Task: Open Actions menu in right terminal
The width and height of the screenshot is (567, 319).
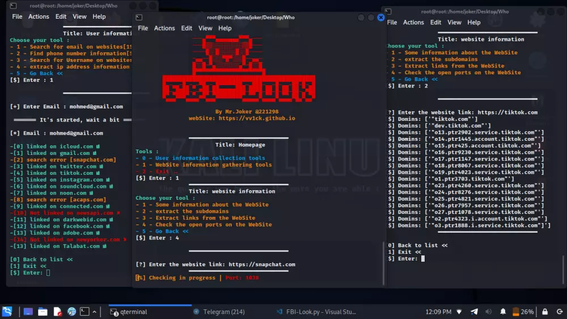Action: click(413, 23)
